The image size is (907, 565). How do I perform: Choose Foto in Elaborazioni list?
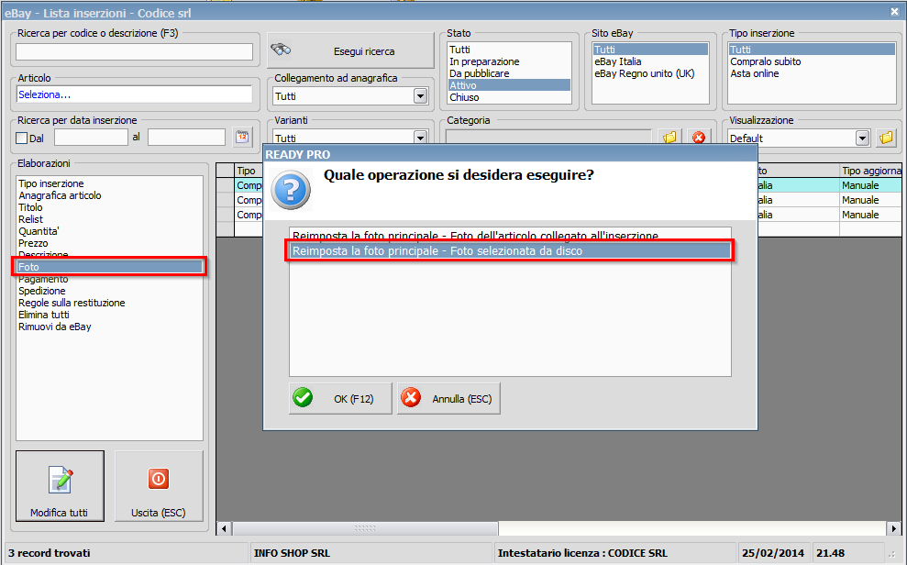(x=110, y=267)
